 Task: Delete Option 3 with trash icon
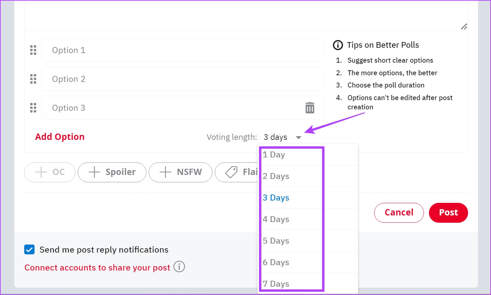tap(310, 108)
